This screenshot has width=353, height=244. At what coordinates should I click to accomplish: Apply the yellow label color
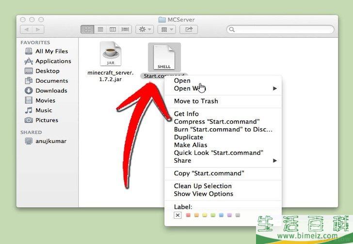[205, 215]
